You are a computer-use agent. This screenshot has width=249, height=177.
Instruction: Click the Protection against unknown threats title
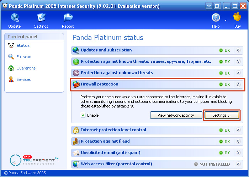(x=117, y=73)
